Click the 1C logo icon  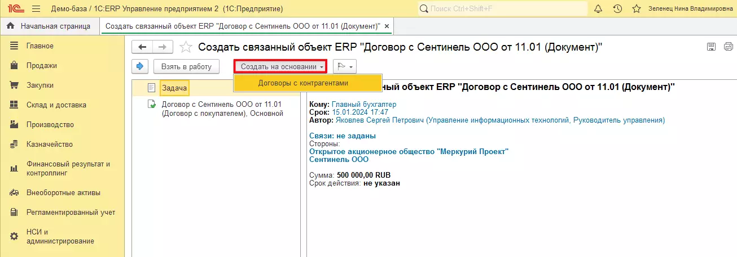pos(17,9)
